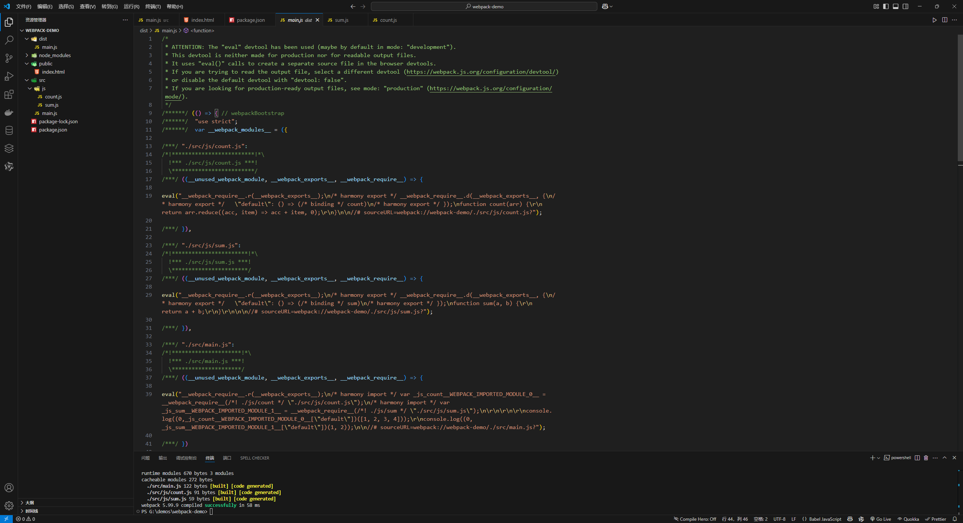Collapse the src folder
The width and height of the screenshot is (963, 523).
point(27,80)
